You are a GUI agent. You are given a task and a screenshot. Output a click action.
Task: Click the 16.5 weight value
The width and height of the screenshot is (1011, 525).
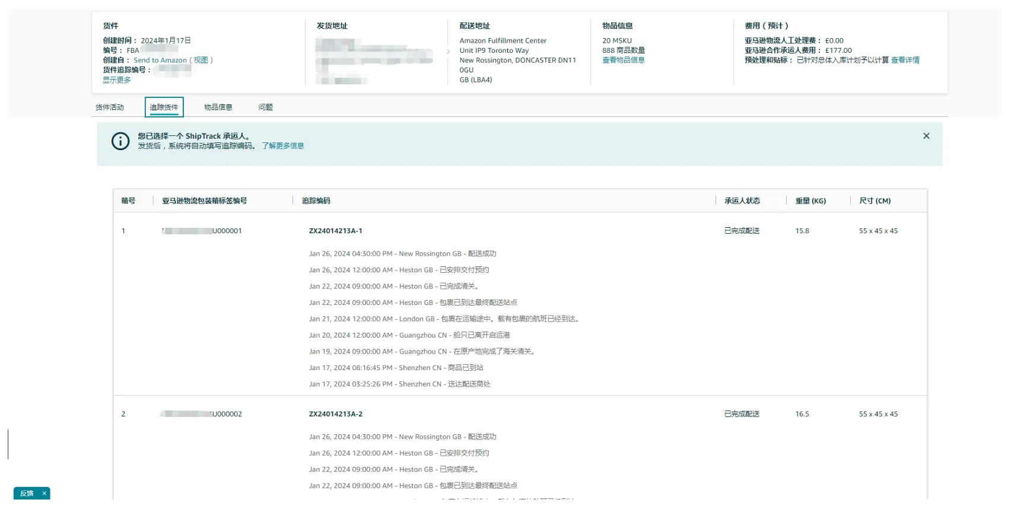(802, 414)
